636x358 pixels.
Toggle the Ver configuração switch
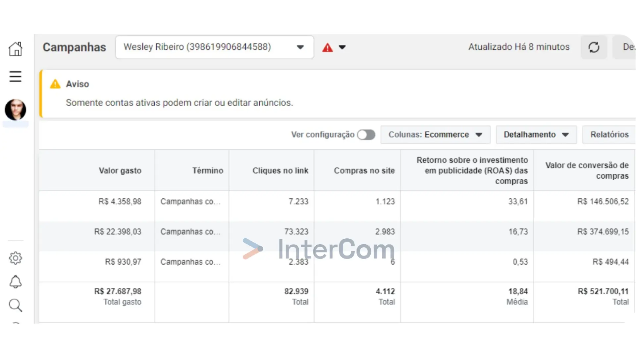click(x=366, y=135)
